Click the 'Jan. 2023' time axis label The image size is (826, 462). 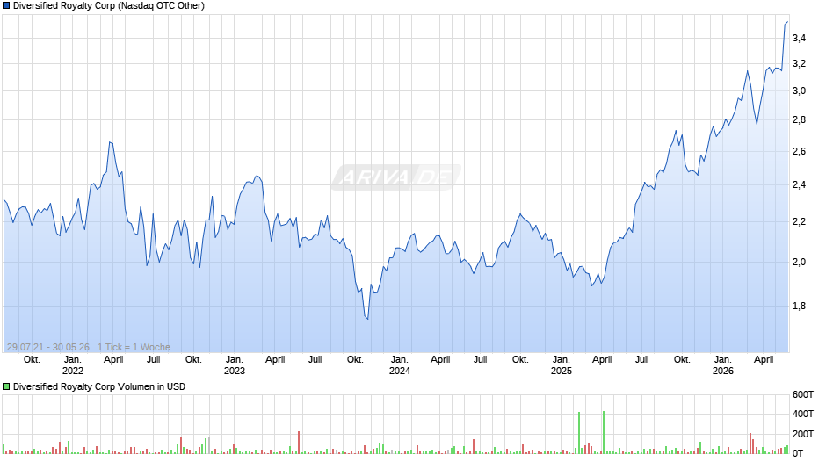235,365
